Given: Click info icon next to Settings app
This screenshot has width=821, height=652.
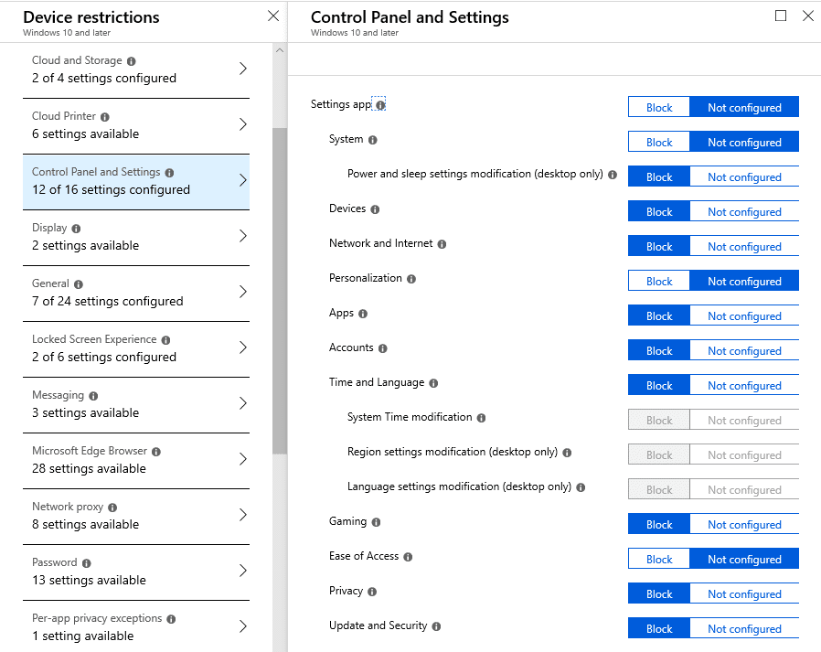Looking at the screenshot, I should pos(380,105).
